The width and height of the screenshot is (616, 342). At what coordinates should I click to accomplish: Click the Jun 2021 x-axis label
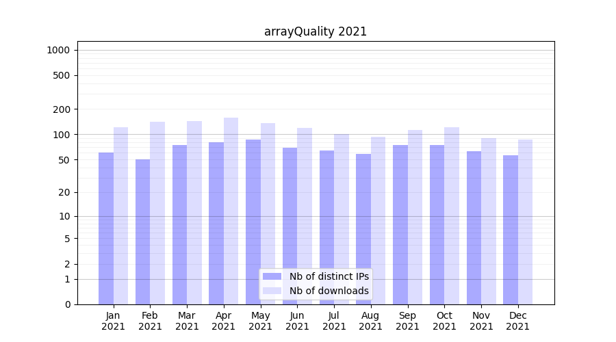pos(297,321)
